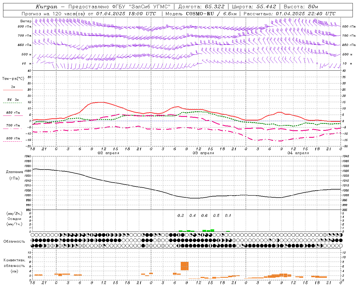
Task: Click the "850 гПа" temperature legend entry
Action: [13, 113]
